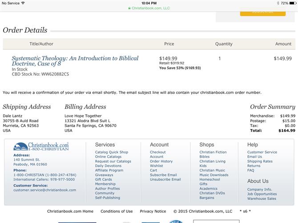Open the Cart link
Viewport: 298px width, 223px height.
pos(153,170)
